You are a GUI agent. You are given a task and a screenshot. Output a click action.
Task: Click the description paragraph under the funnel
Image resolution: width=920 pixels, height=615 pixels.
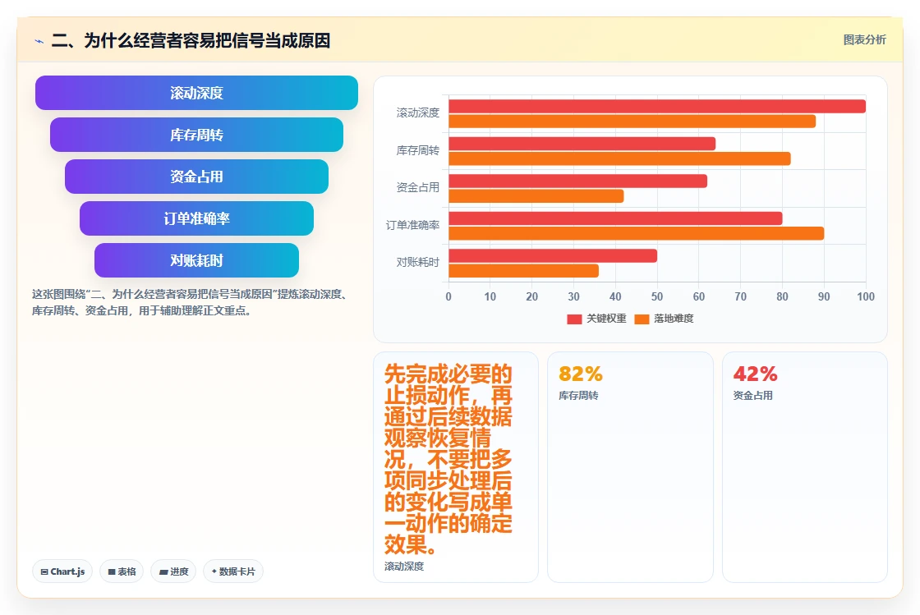click(x=191, y=302)
